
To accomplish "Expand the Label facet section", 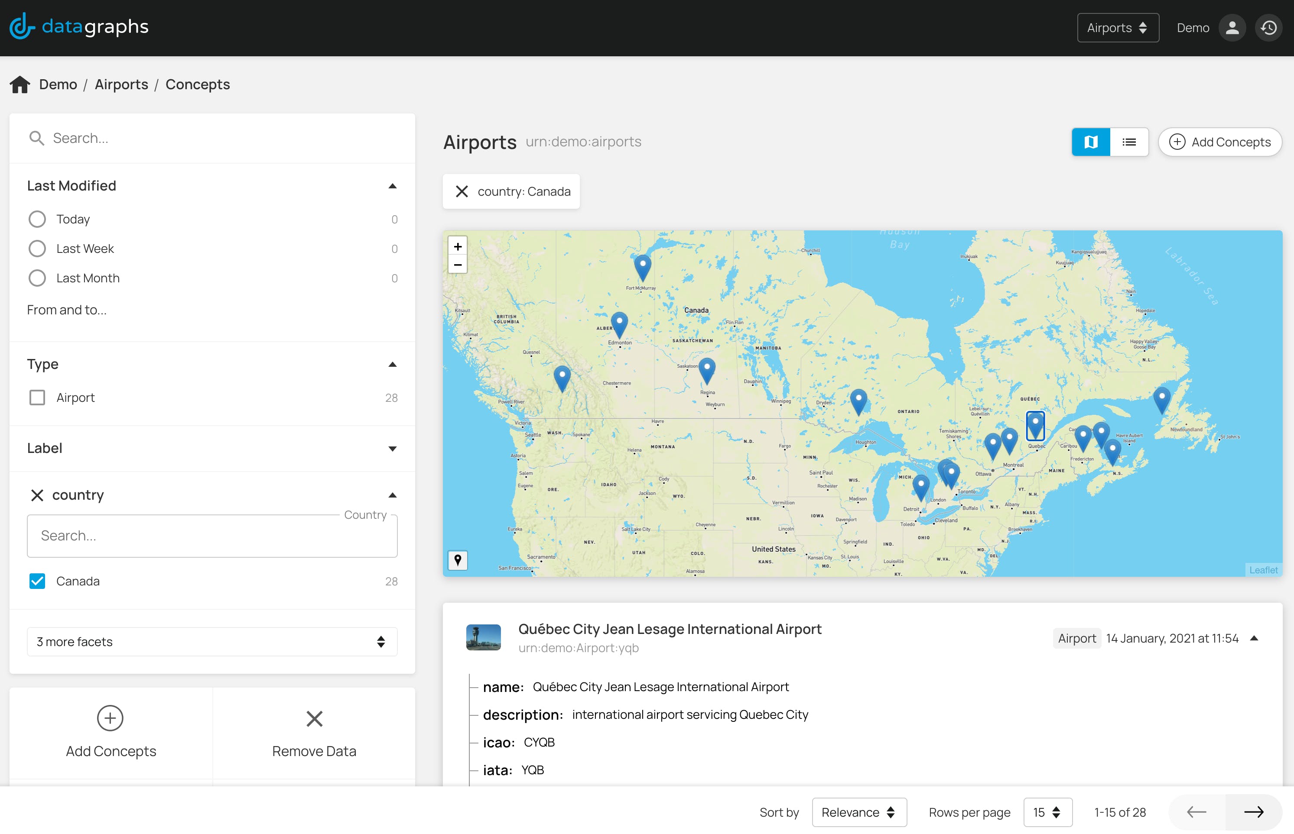I will [392, 449].
